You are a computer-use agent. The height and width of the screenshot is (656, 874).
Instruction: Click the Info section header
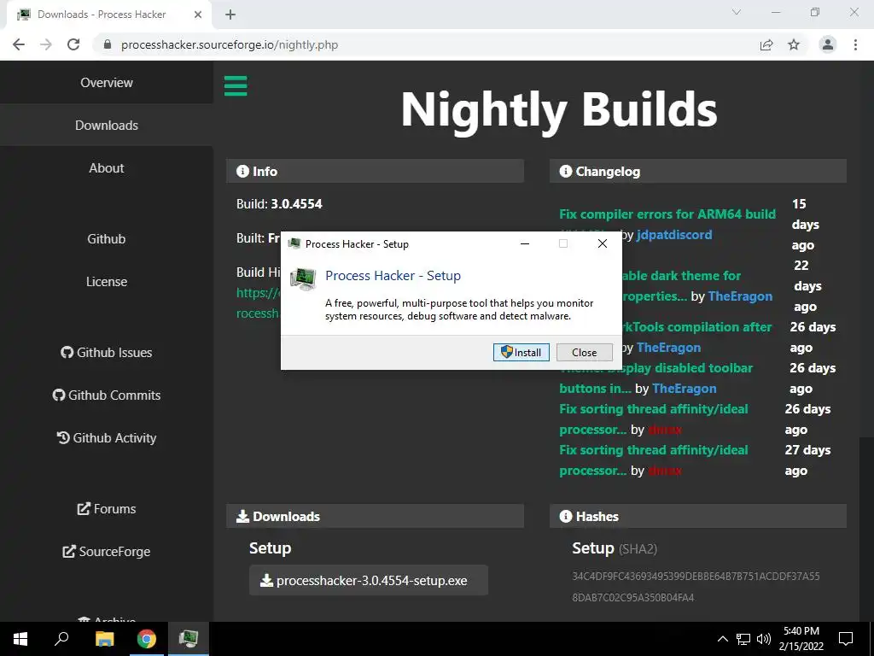pos(375,171)
